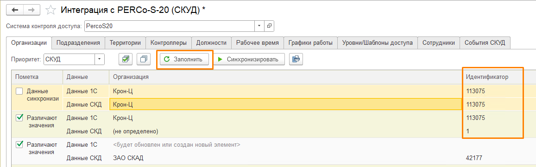The image size is (536, 167).
Task: Expand the Приоритет dropdown arrow
Action: pos(99,59)
